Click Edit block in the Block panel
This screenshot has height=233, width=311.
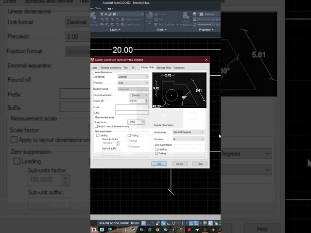pyautogui.click(x=159, y=19)
